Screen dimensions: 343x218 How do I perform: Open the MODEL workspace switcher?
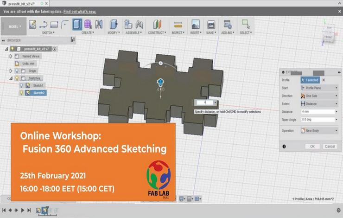click(x=14, y=26)
